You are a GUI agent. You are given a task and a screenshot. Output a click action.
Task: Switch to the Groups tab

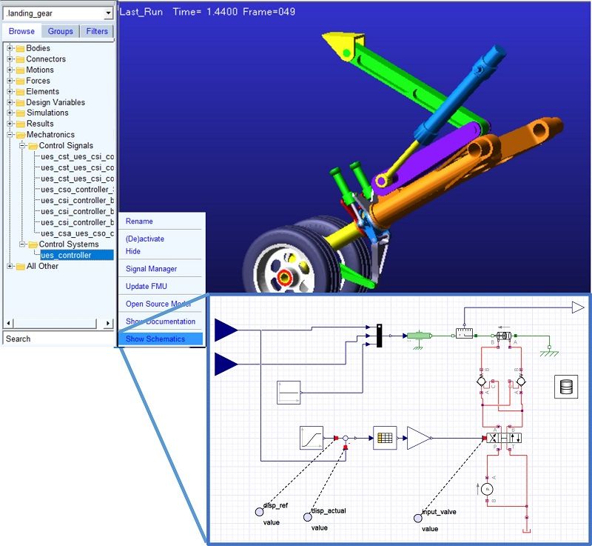coord(61,31)
